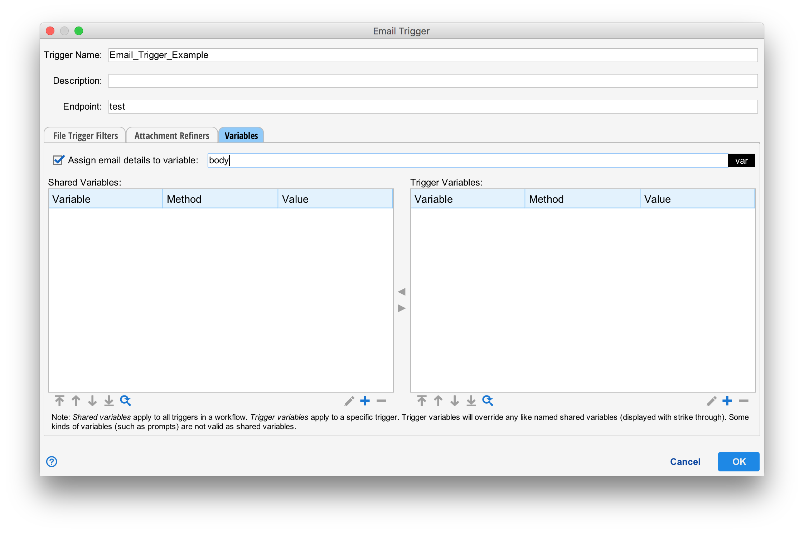Edit shared variable with pencil icon

click(x=349, y=400)
